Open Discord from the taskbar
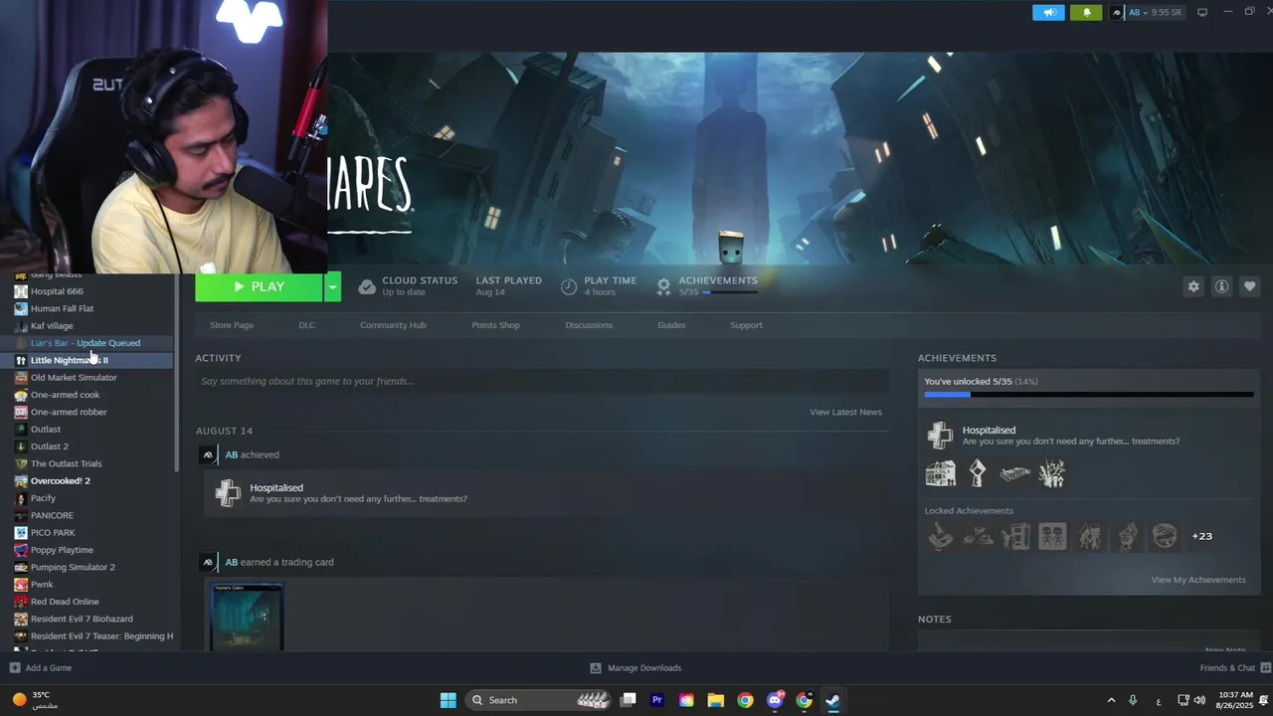1273x716 pixels. (x=775, y=700)
